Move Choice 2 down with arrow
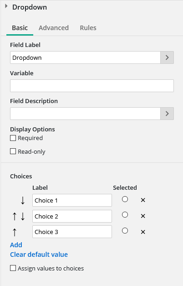 [23, 216]
